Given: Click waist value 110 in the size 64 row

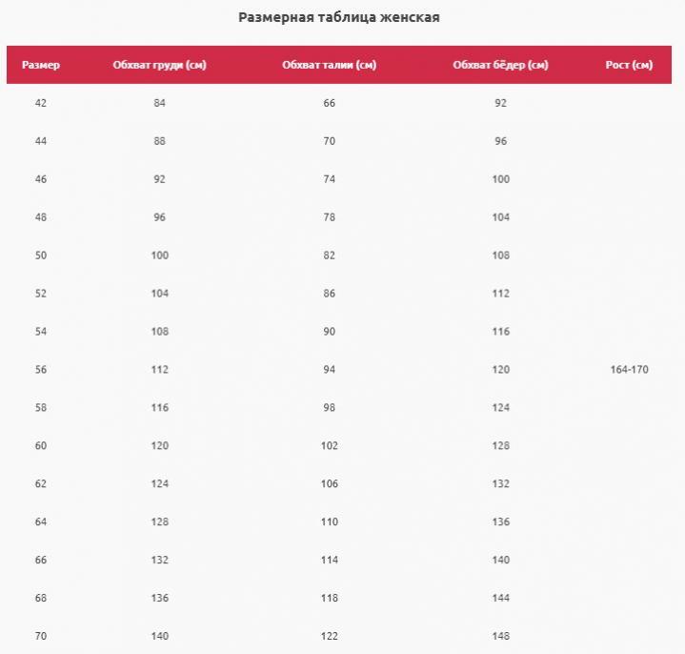Looking at the screenshot, I should pyautogui.click(x=330, y=522).
